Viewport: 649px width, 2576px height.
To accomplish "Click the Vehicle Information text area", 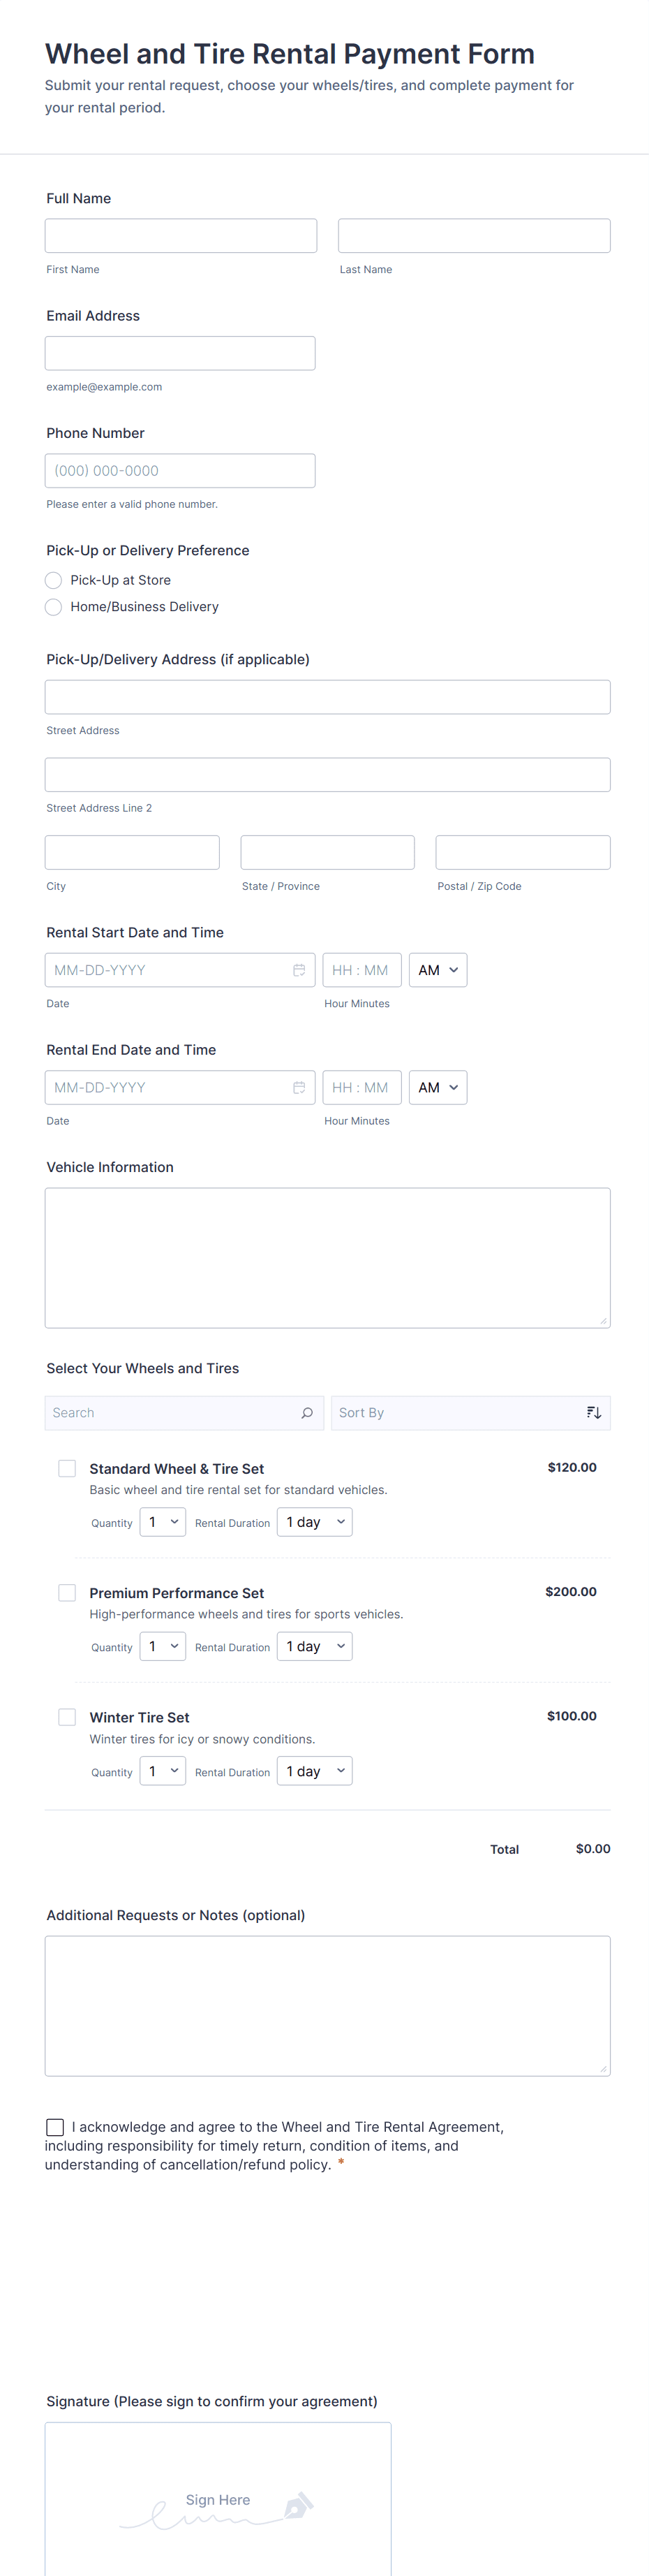I will click(327, 1257).
